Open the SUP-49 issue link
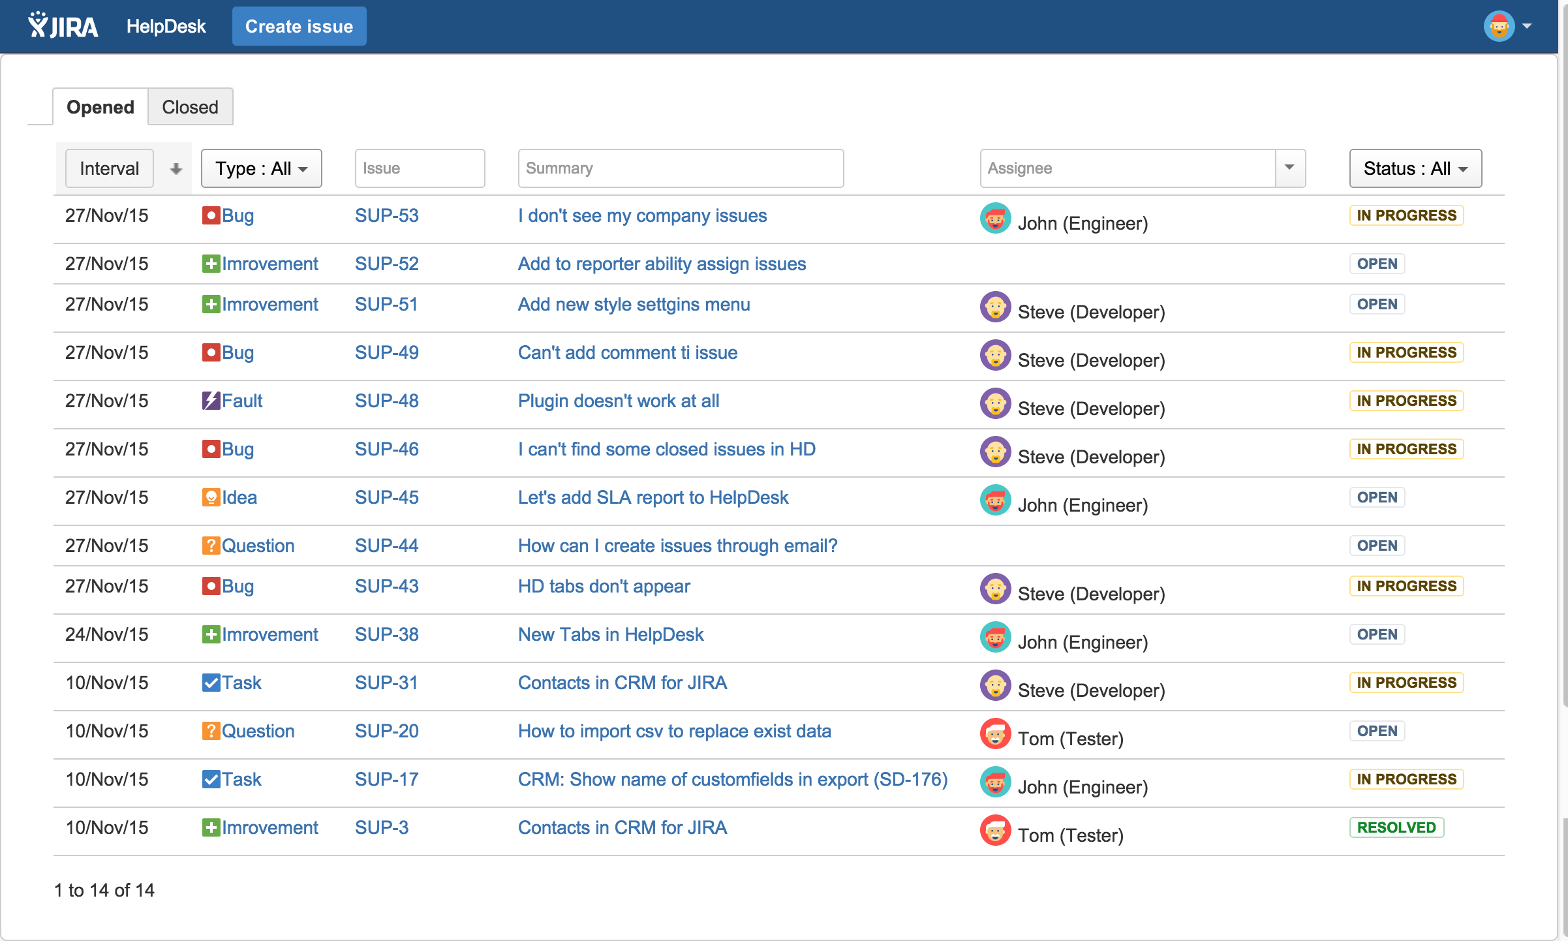 (x=386, y=352)
